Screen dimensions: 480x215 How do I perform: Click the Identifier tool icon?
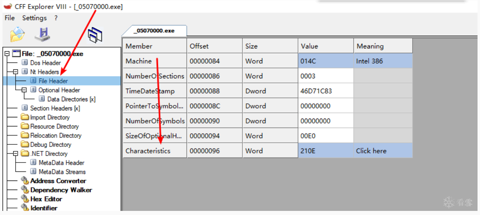(x=25, y=208)
